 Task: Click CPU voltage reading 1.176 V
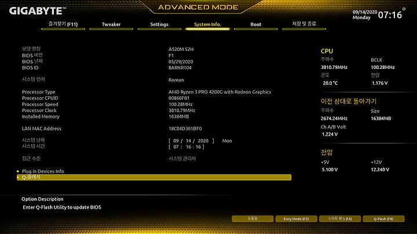point(379,83)
